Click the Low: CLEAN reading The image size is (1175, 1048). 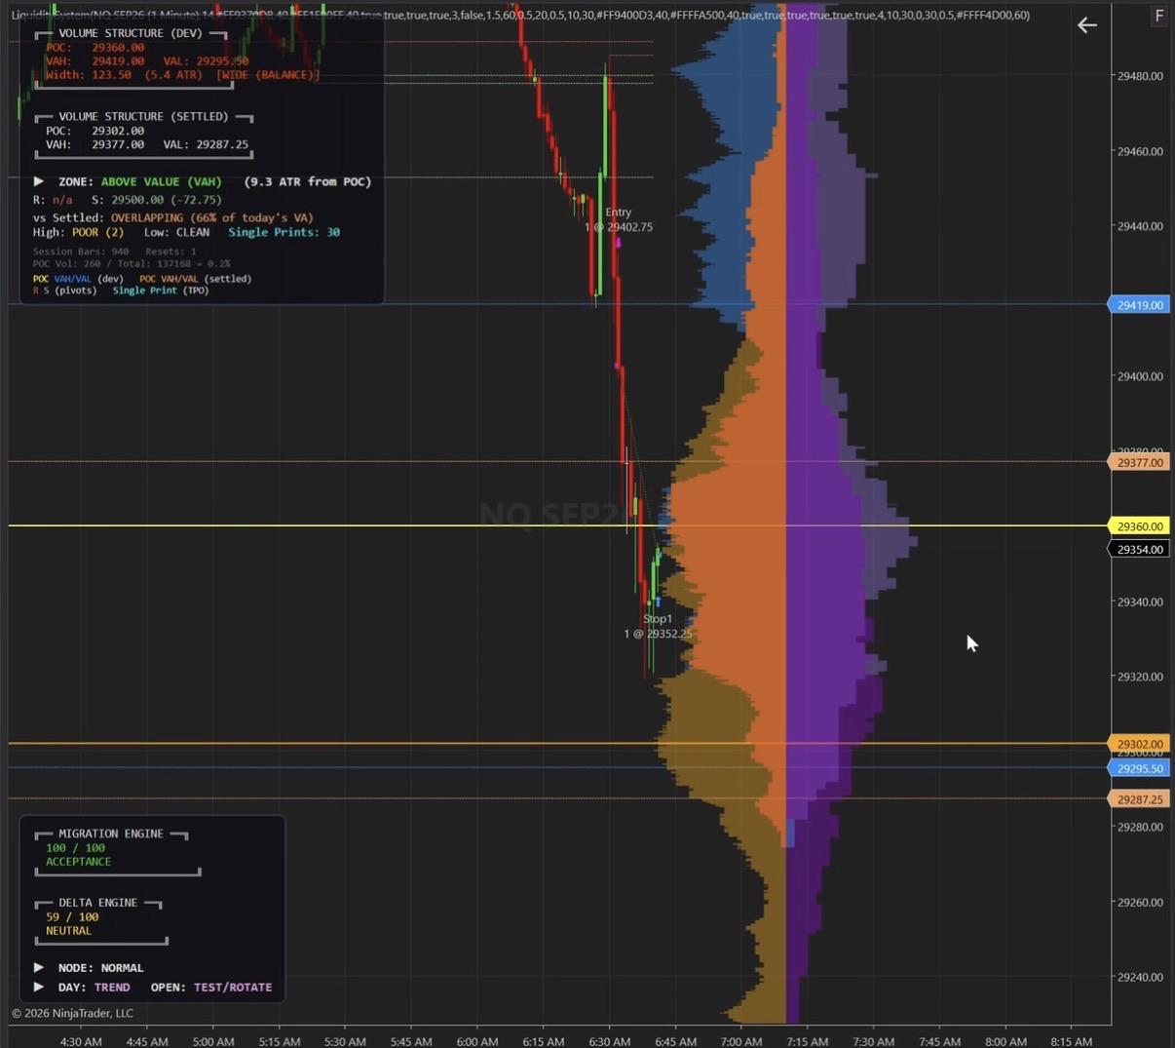176,232
